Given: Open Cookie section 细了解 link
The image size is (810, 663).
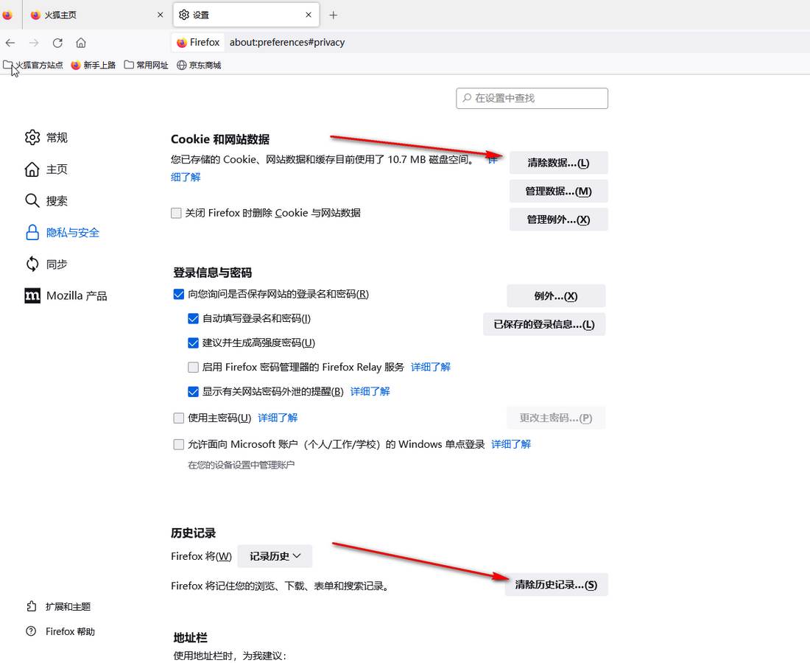Looking at the screenshot, I should point(186,177).
